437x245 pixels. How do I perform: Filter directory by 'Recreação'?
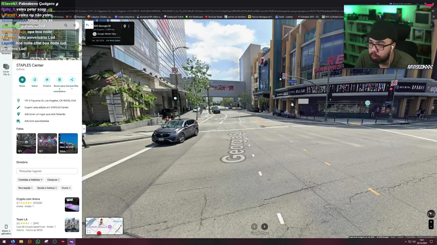[25, 188]
